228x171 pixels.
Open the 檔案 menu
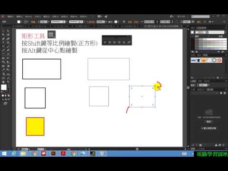click(x=10, y=17)
